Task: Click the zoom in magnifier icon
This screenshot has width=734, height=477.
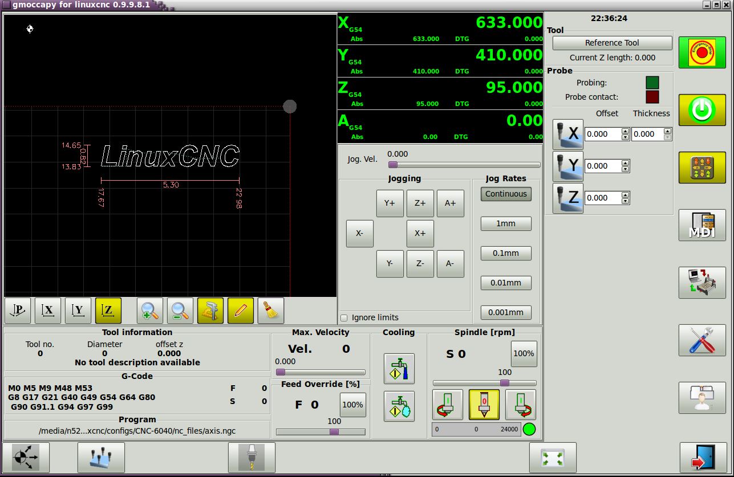Action: [x=149, y=311]
